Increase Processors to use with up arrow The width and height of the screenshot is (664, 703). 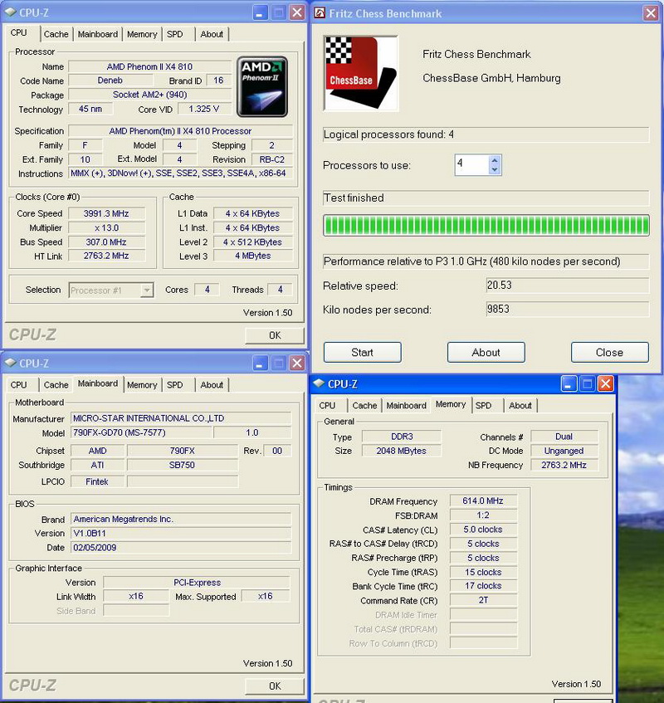(x=495, y=160)
